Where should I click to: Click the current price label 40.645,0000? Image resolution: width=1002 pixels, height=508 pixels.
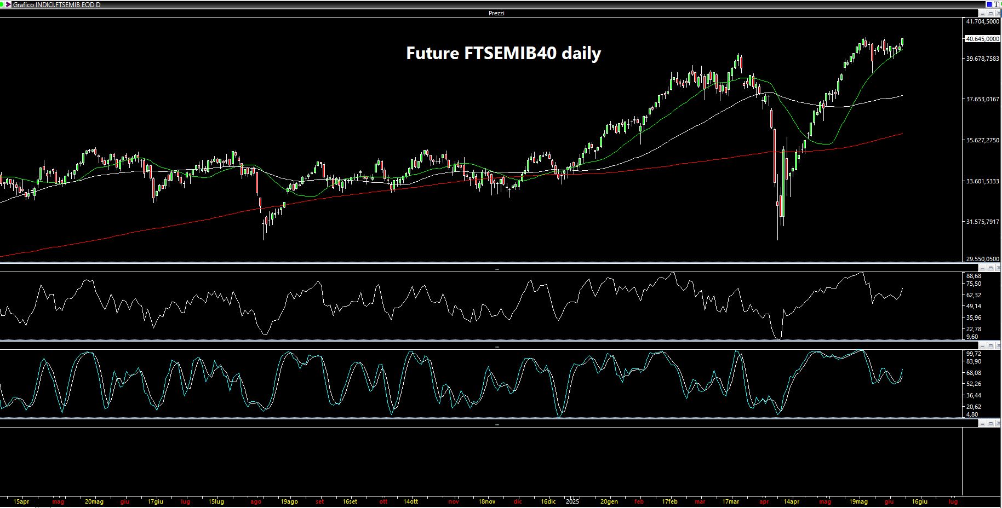(x=983, y=39)
